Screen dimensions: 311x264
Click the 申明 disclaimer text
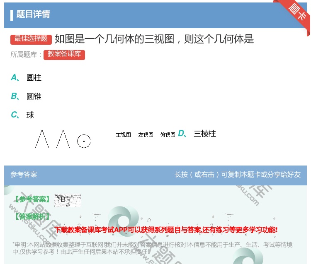coord(152,248)
